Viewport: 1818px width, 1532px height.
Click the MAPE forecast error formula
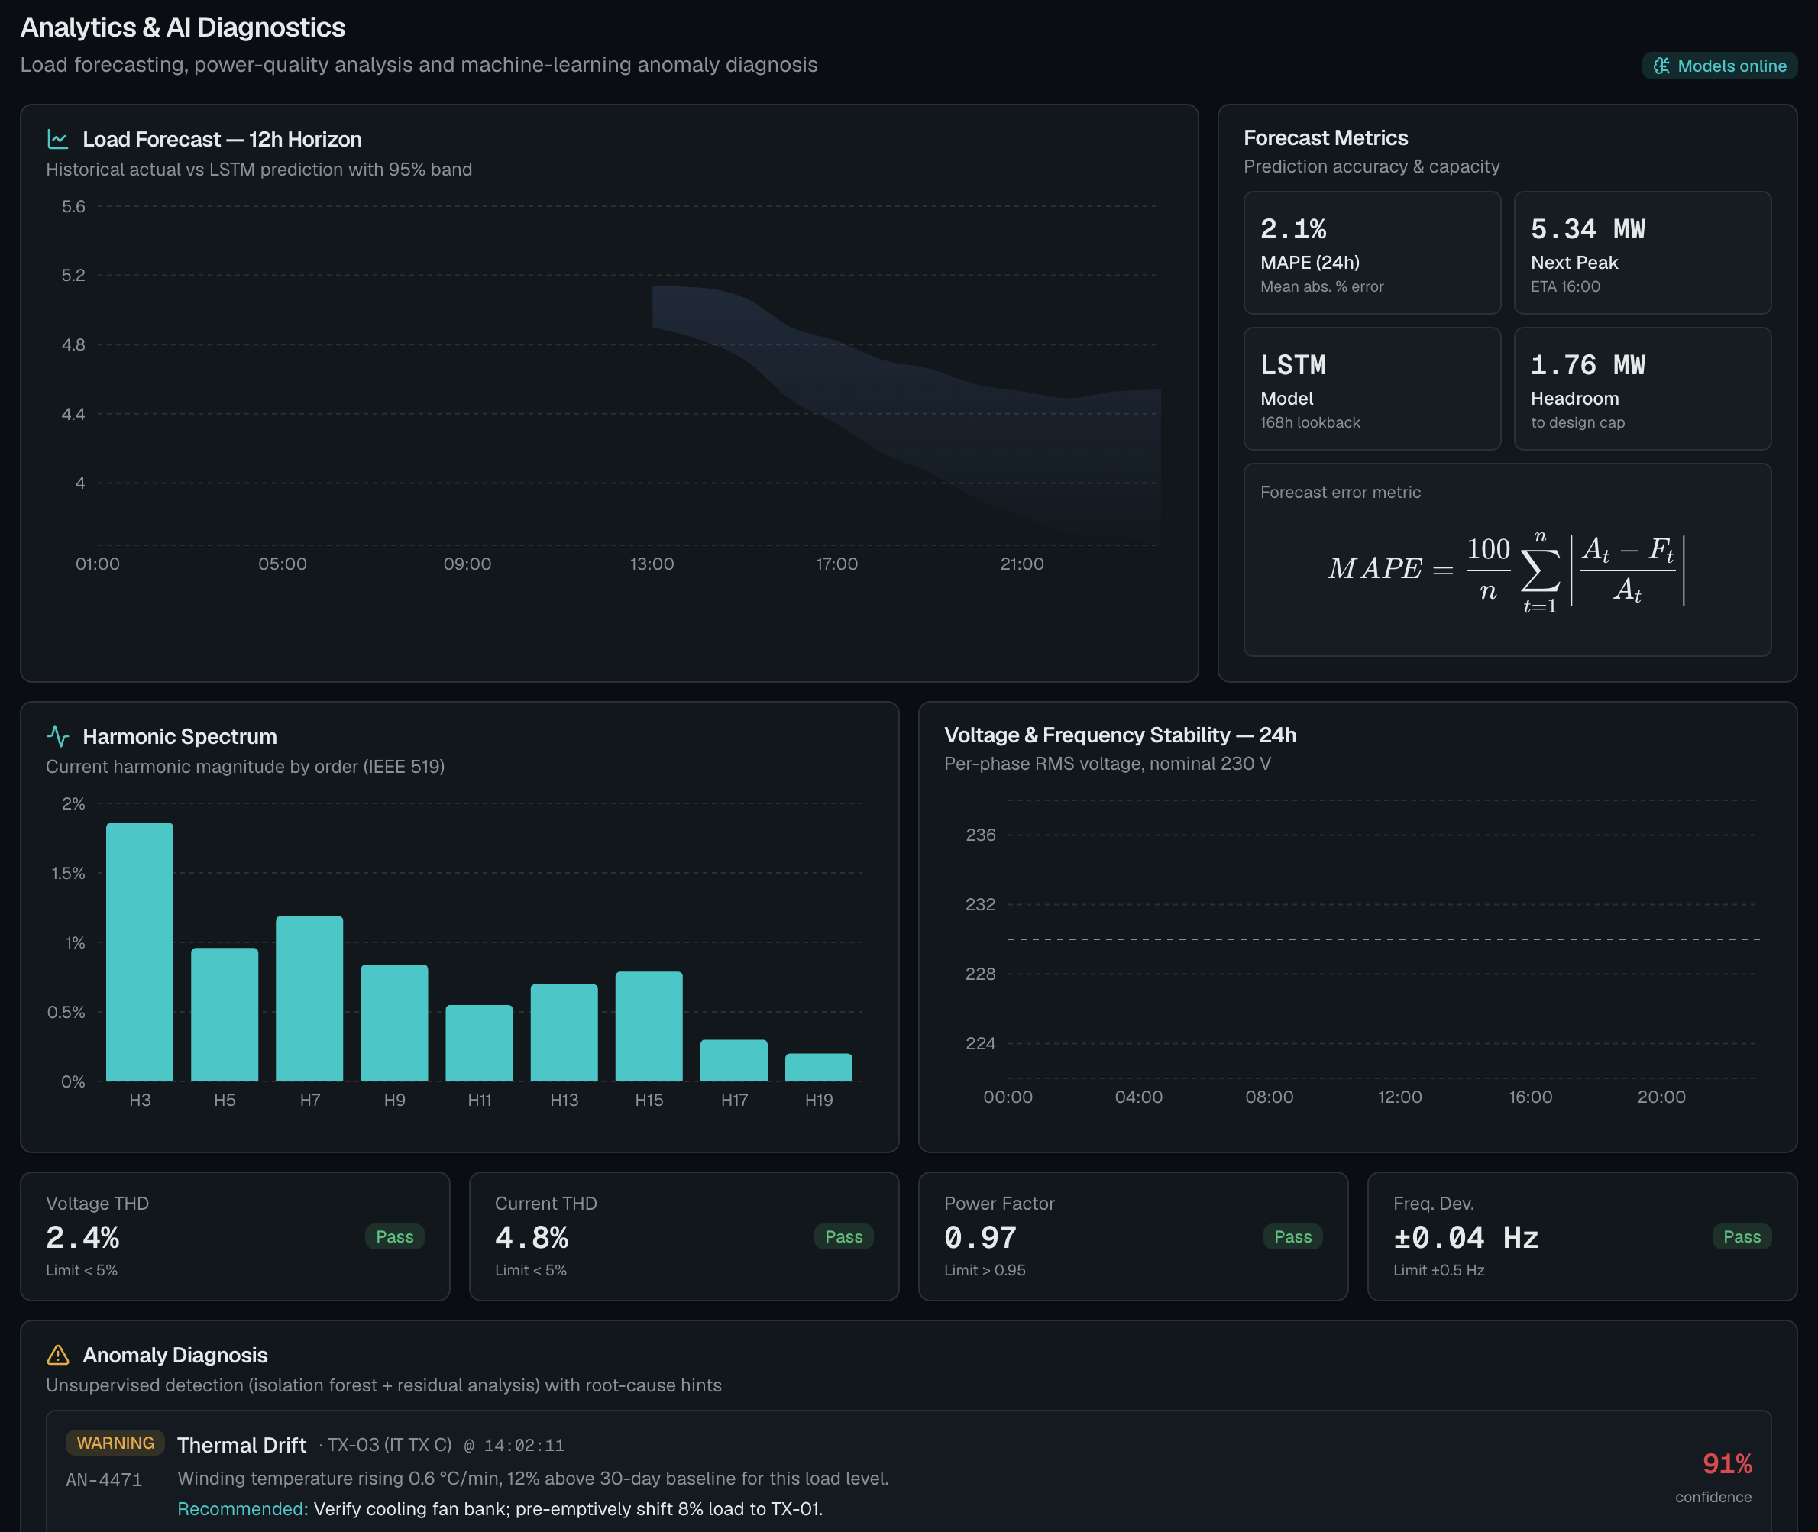tap(1507, 570)
